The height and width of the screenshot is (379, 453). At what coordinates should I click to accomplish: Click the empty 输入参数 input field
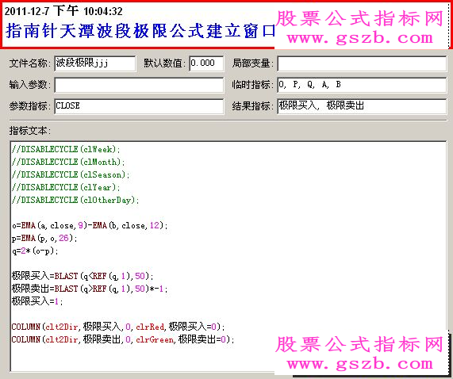pos(139,85)
